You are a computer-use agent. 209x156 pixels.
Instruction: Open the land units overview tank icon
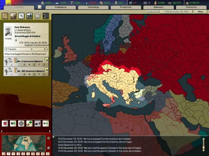tap(13, 16)
